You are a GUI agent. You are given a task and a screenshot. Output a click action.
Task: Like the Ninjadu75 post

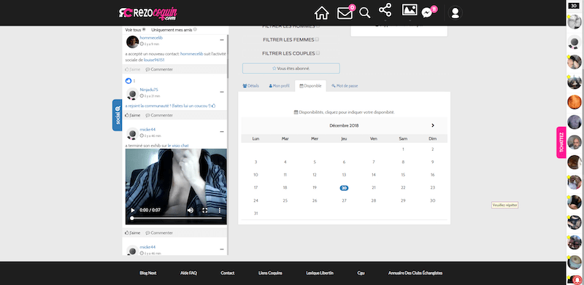coord(133,115)
